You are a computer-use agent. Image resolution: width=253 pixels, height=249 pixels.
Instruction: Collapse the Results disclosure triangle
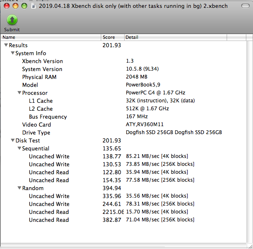(6, 45)
